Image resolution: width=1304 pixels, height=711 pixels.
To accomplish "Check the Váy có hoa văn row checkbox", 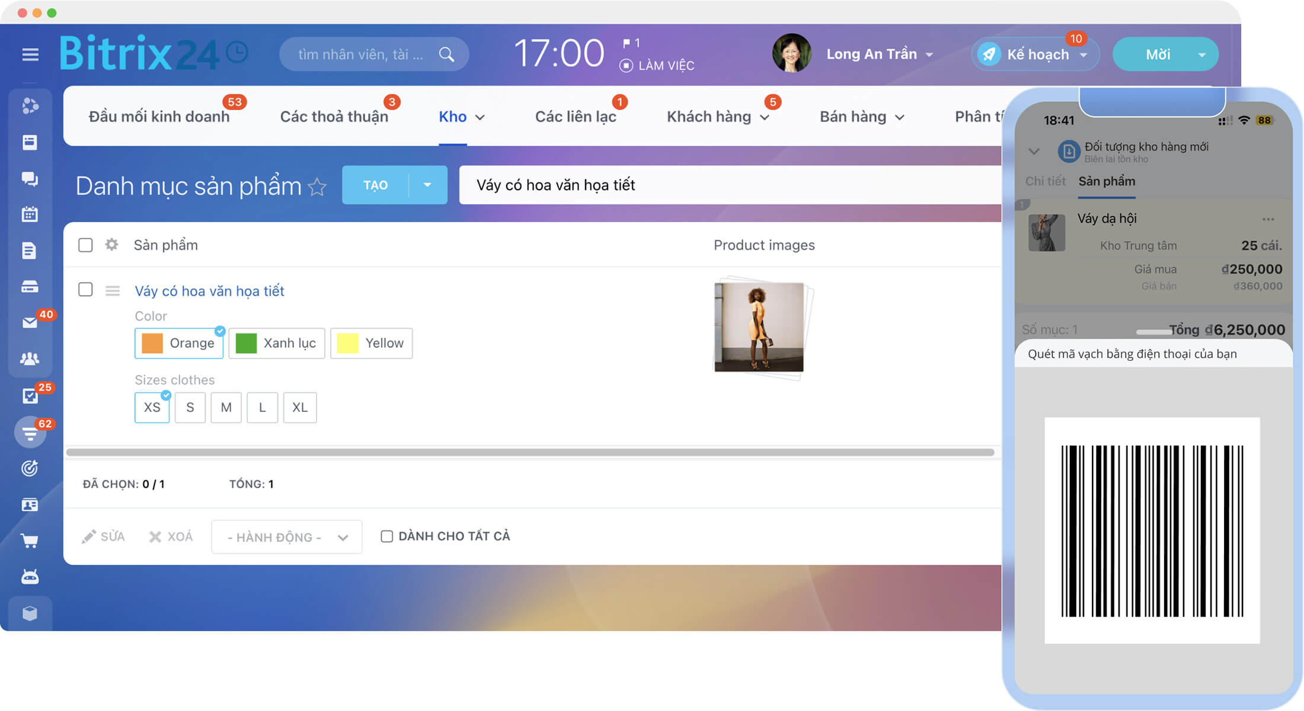I will coord(85,289).
